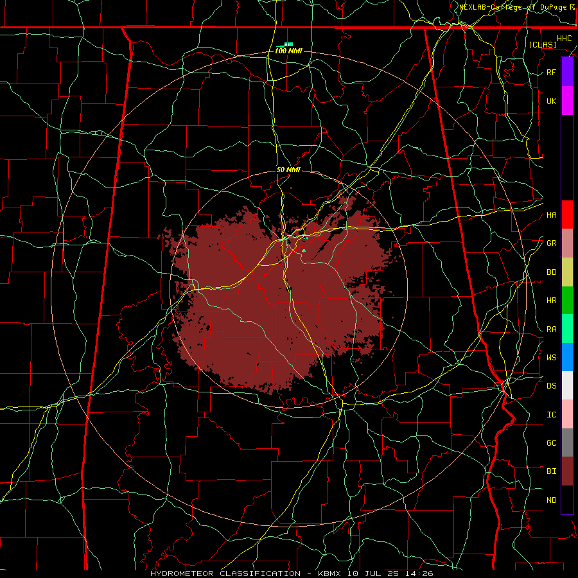Screen dimensions: 578x578
Task: Click the UK magenta legend color swatch
Action: tap(567, 101)
